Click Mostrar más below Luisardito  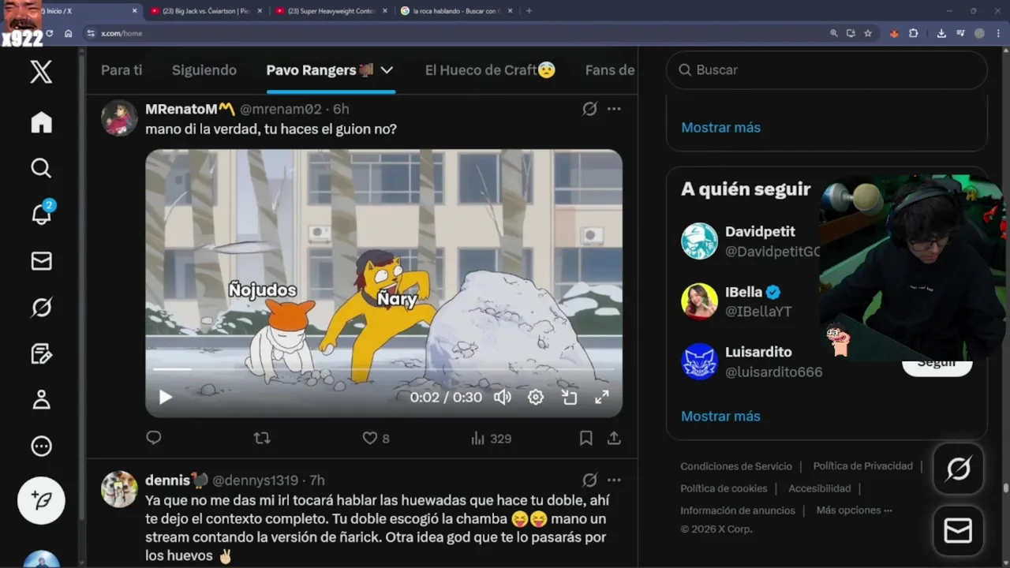click(720, 416)
